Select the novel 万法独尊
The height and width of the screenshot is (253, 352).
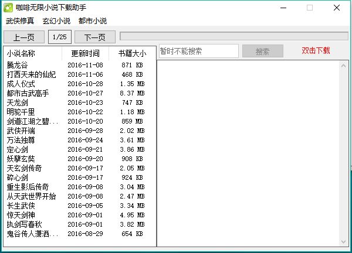coord(21,141)
